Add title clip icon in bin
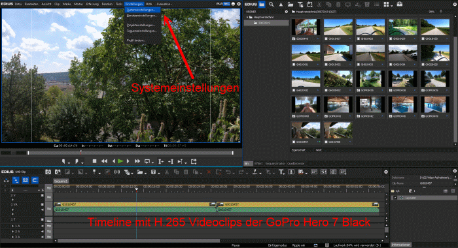This screenshot has width=458, height=248. click(300, 5)
